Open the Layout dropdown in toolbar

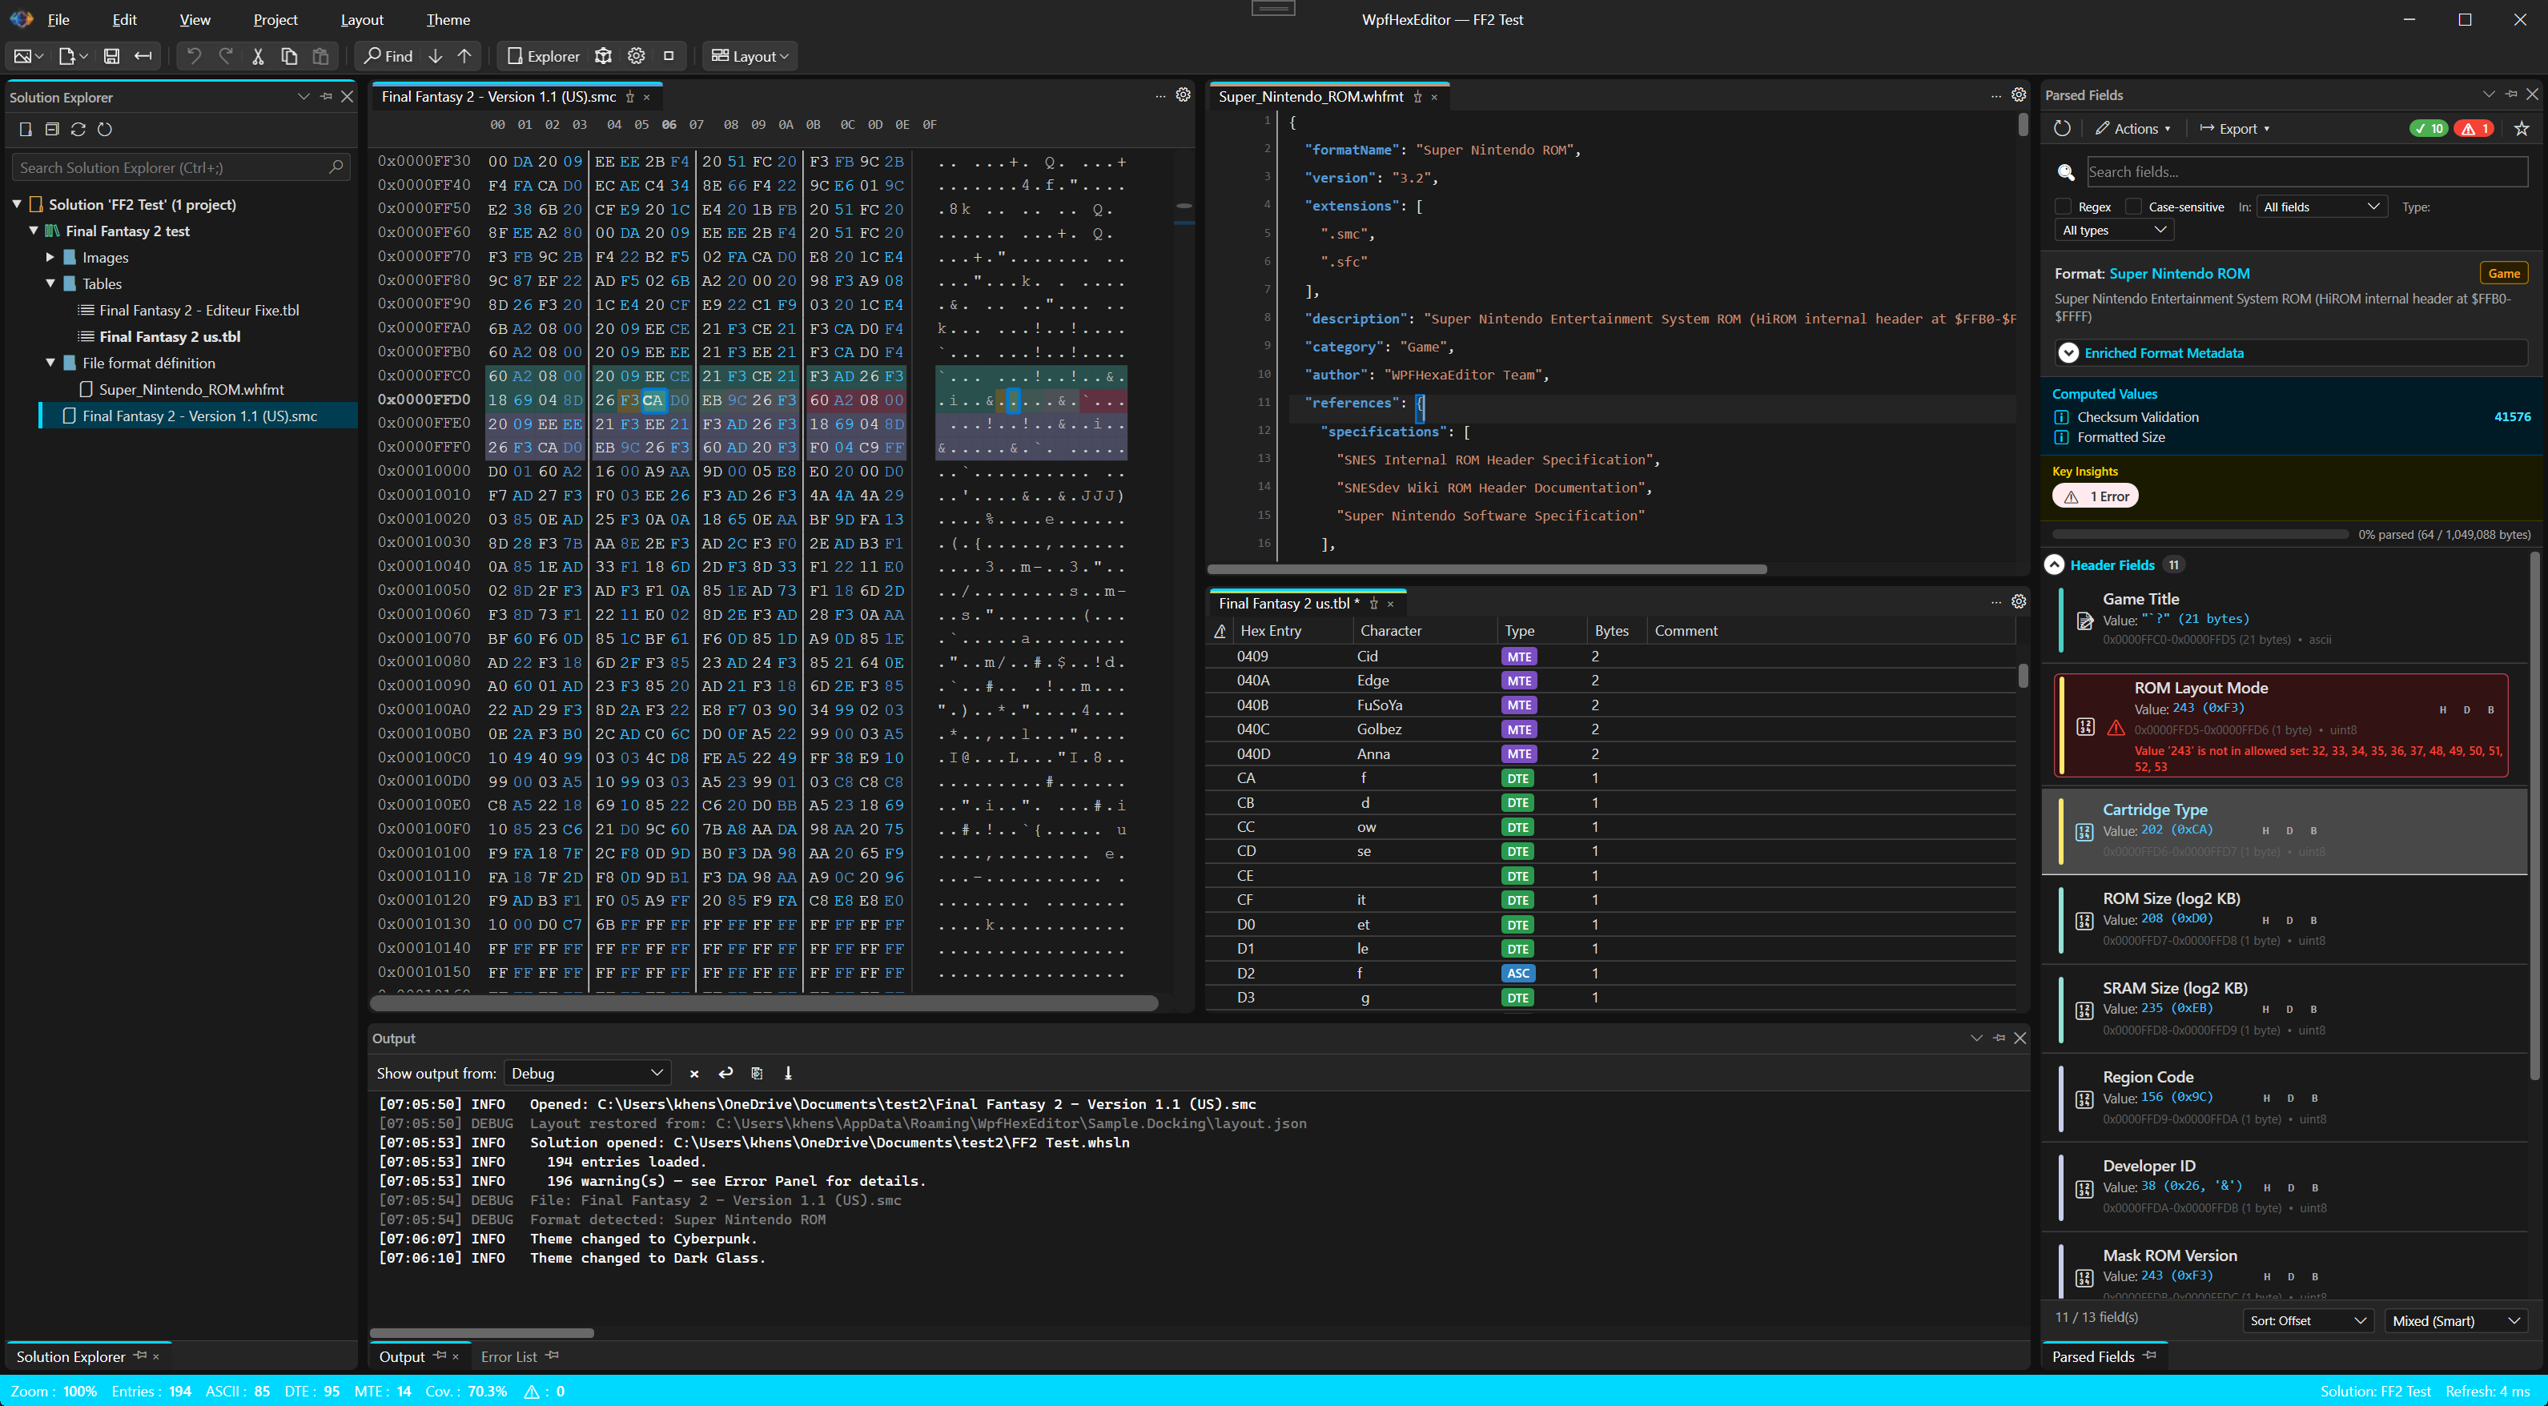750,56
